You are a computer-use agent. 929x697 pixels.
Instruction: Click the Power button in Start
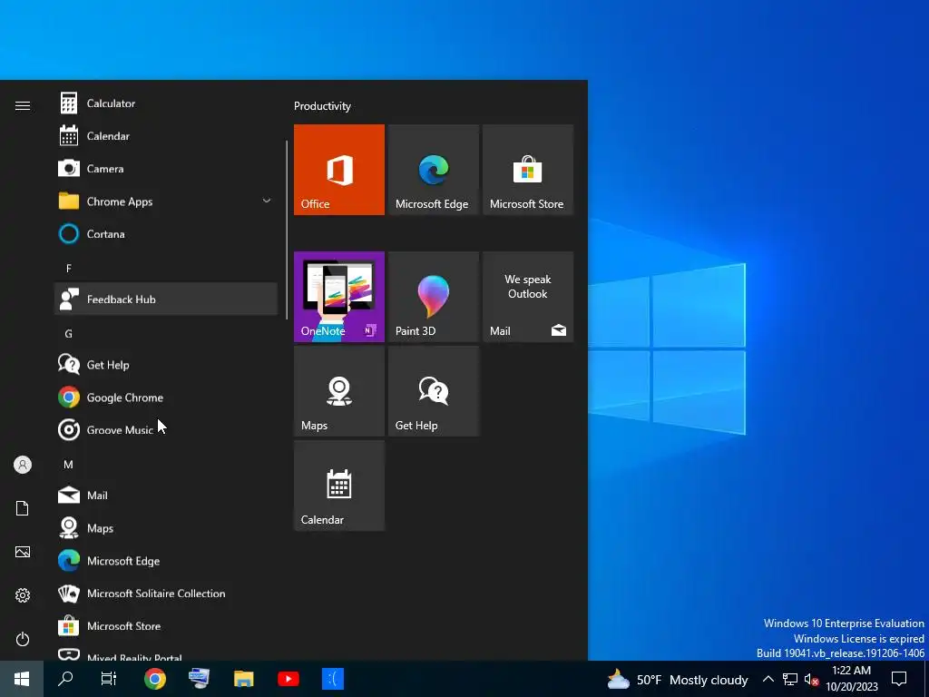(23, 639)
